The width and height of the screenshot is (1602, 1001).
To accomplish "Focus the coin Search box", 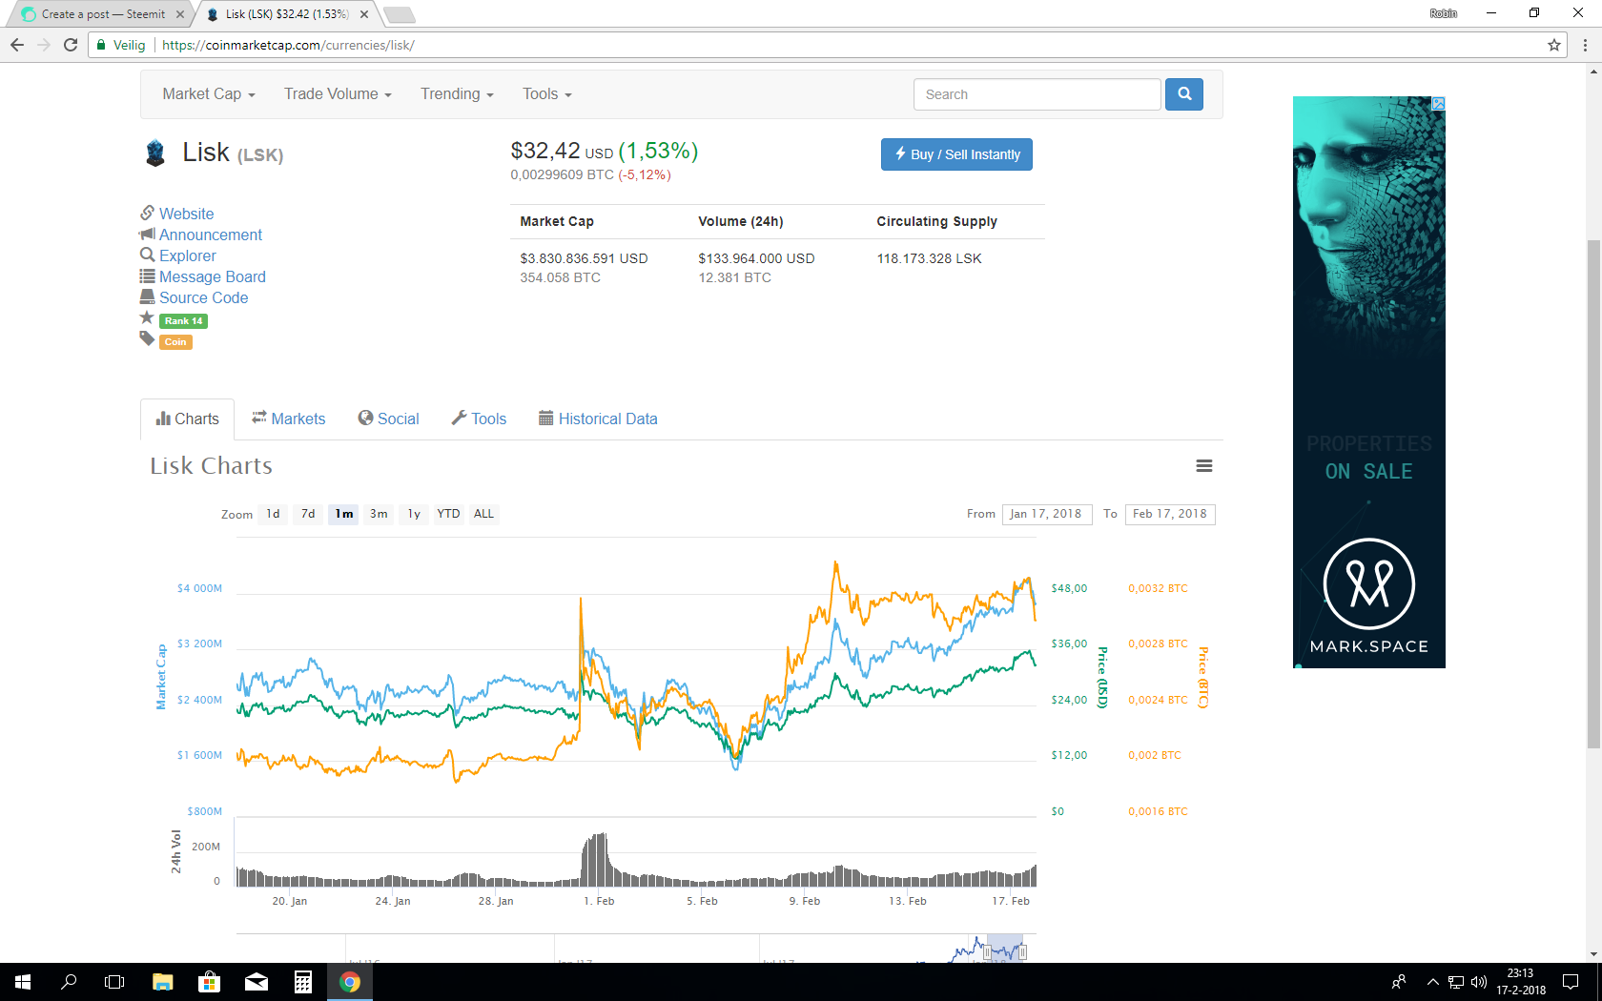I will [x=1037, y=94].
